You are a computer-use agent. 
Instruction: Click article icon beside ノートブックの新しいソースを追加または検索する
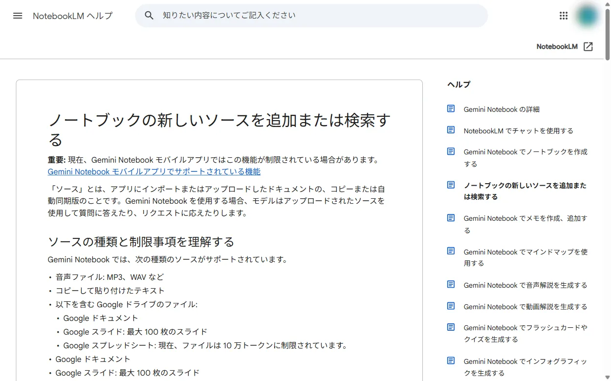[x=451, y=185]
